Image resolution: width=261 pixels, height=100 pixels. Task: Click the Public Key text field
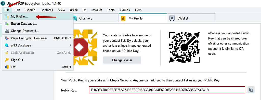coord(167,90)
